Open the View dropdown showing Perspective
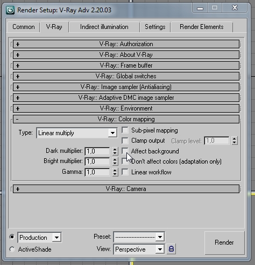The width and height of the screenshot is (255, 265). pyautogui.click(x=139, y=249)
